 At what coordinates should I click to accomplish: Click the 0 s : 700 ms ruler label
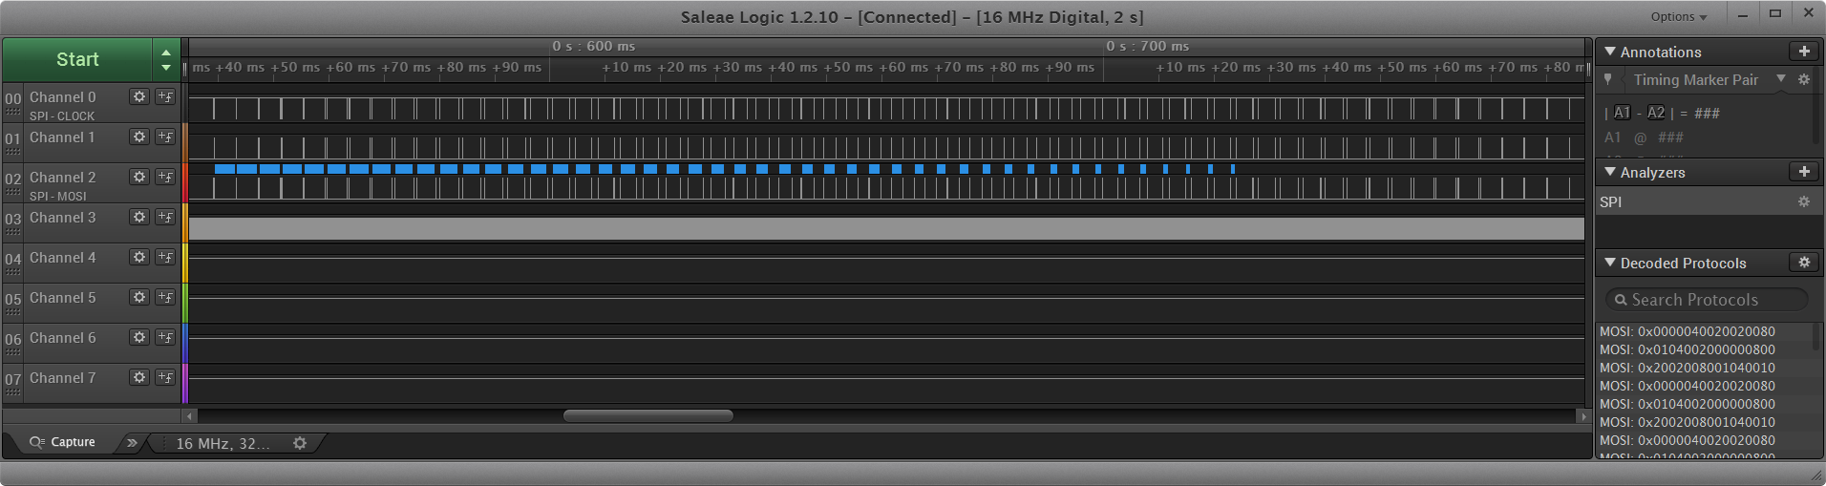click(1147, 46)
